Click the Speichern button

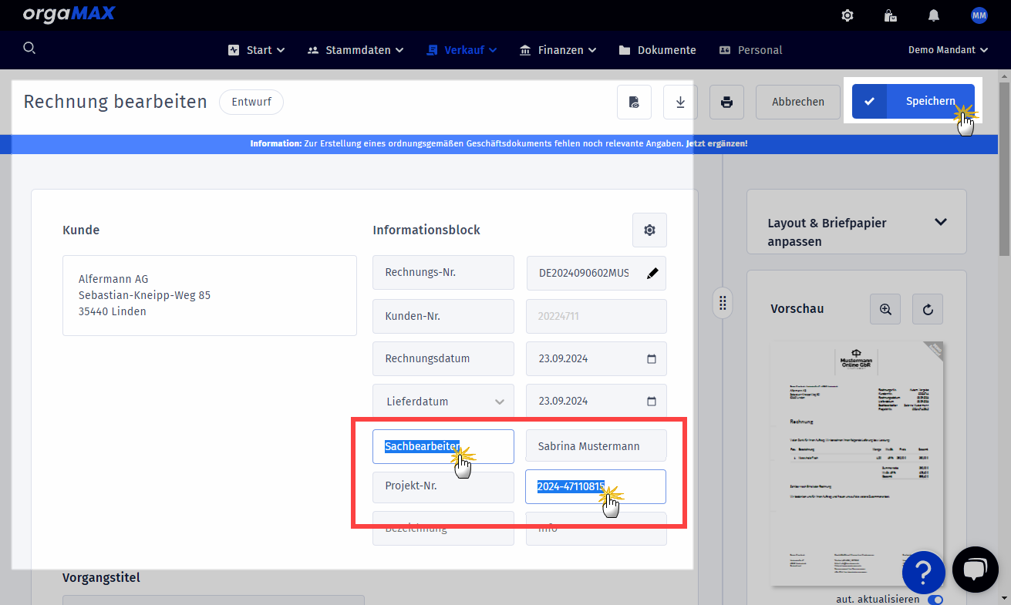pos(913,102)
